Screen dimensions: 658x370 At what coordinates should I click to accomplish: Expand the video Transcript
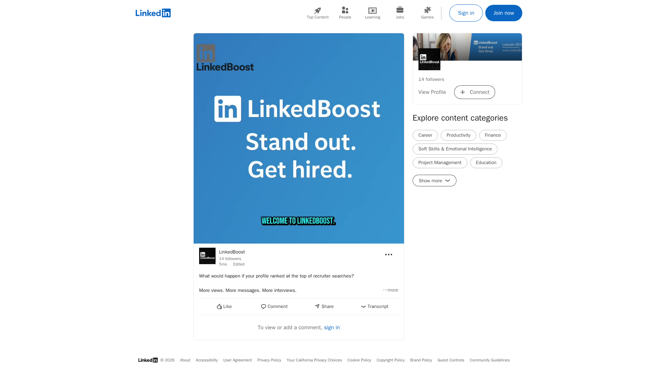click(374, 307)
